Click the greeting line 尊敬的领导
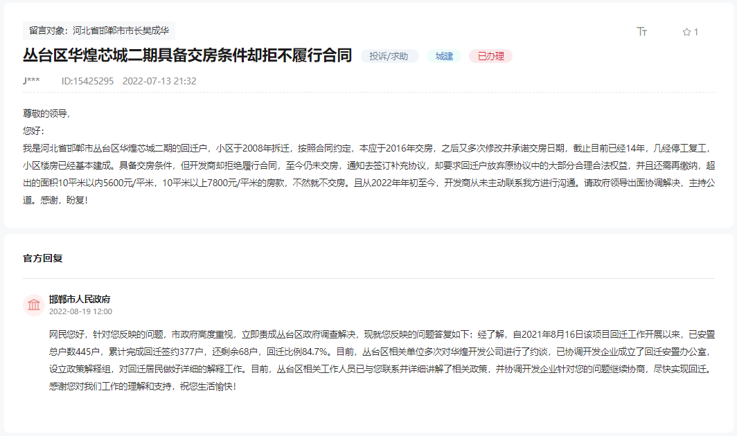Image resolution: width=737 pixels, height=436 pixels. [x=46, y=113]
